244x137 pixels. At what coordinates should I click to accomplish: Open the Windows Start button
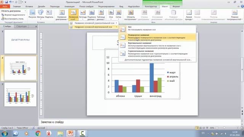[5, 134]
